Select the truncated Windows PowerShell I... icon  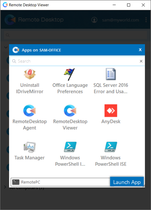pyautogui.click(x=70, y=147)
